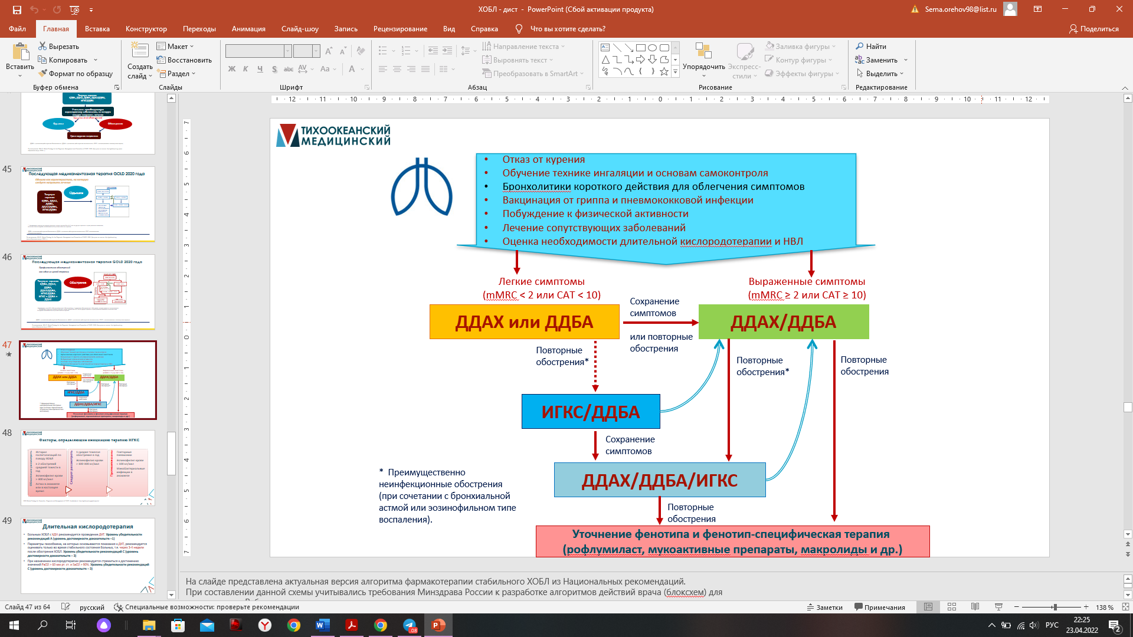Click Найти find button
Screen dimensions: 1133x637
871,46
